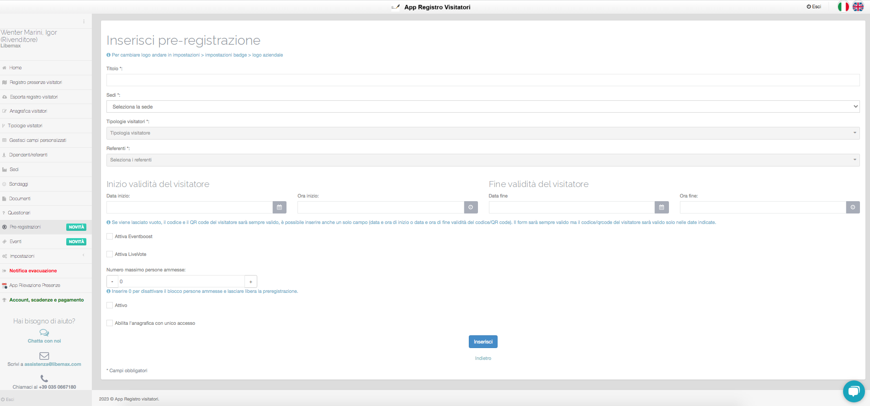Open the Seleziona i referenti dropdown

coord(483,160)
